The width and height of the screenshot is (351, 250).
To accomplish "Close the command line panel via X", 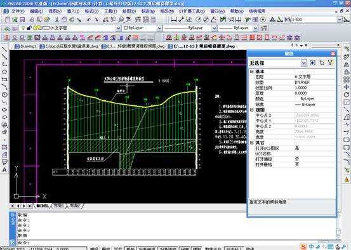I will (x=12, y=242).
